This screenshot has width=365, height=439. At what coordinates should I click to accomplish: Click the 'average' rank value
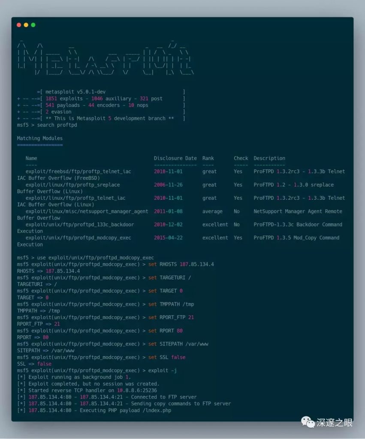[212, 211]
